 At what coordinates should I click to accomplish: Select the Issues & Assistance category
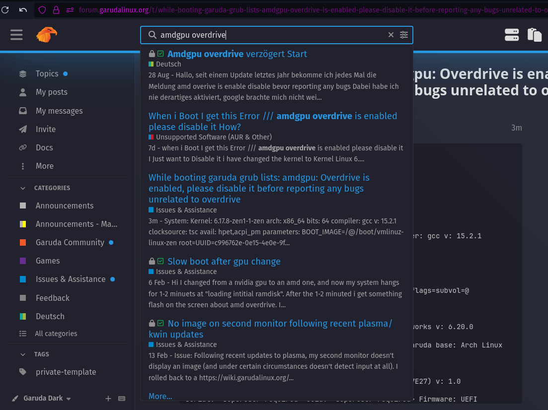click(70, 279)
